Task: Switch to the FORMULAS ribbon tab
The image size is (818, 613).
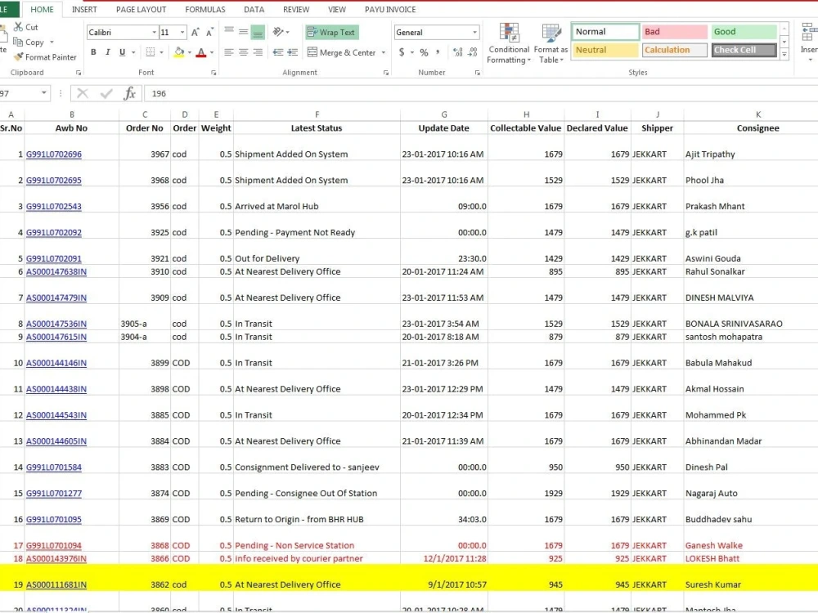Action: click(x=204, y=9)
